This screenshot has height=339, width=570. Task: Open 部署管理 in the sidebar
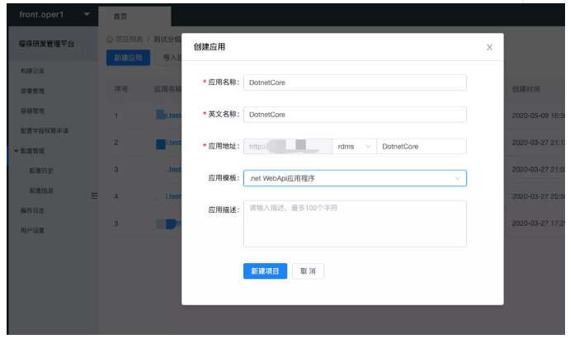[32, 91]
